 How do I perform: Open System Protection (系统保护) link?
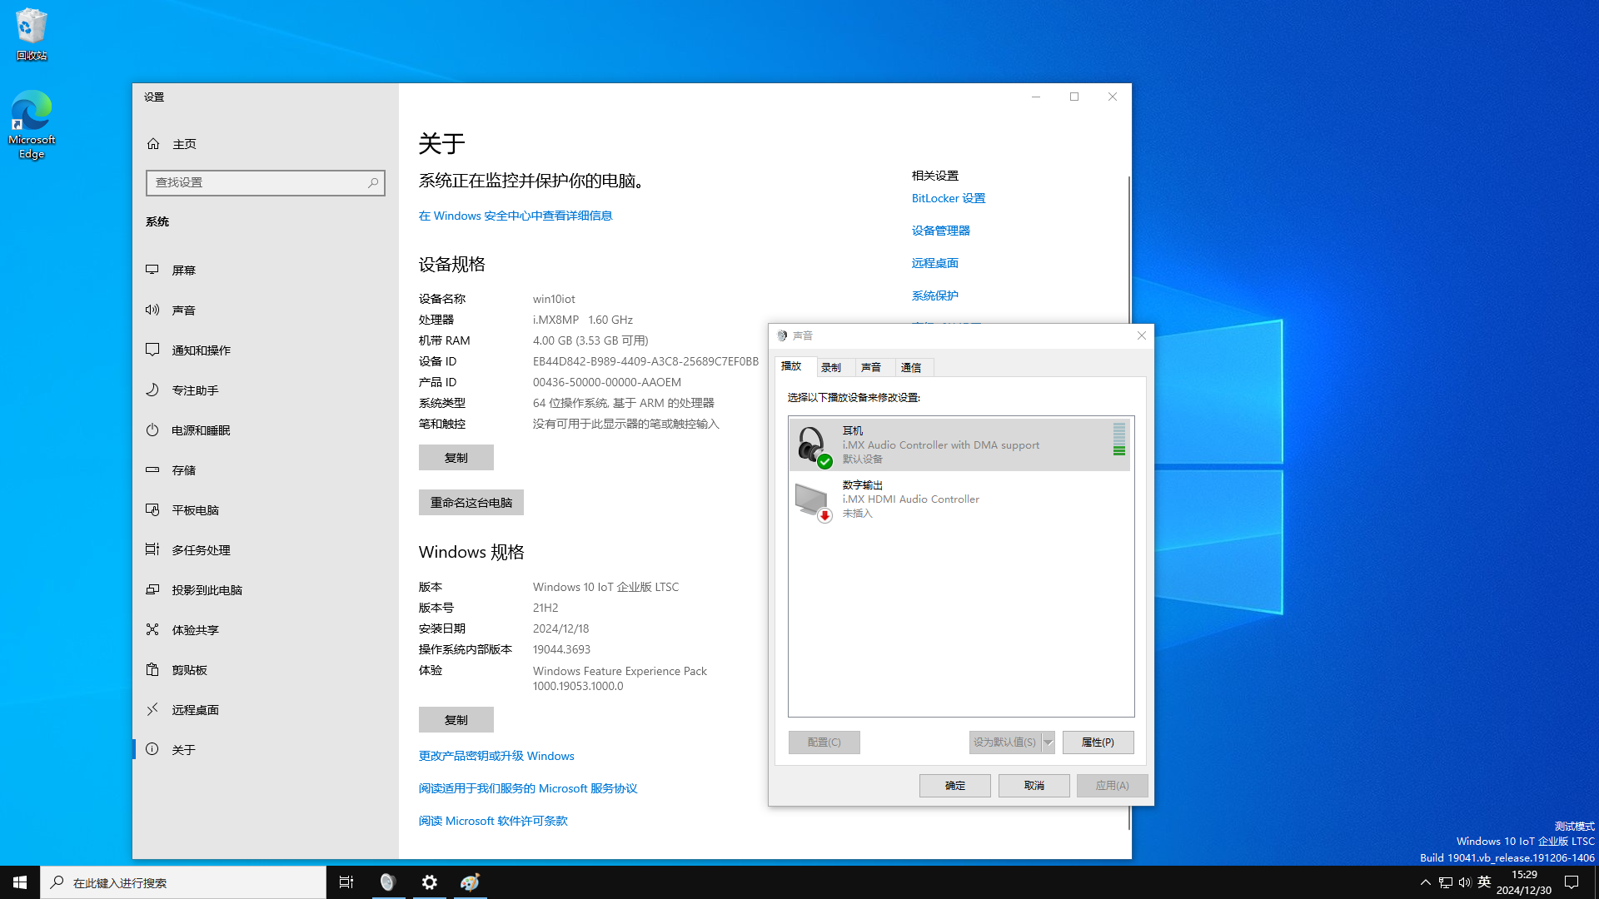tap(935, 296)
